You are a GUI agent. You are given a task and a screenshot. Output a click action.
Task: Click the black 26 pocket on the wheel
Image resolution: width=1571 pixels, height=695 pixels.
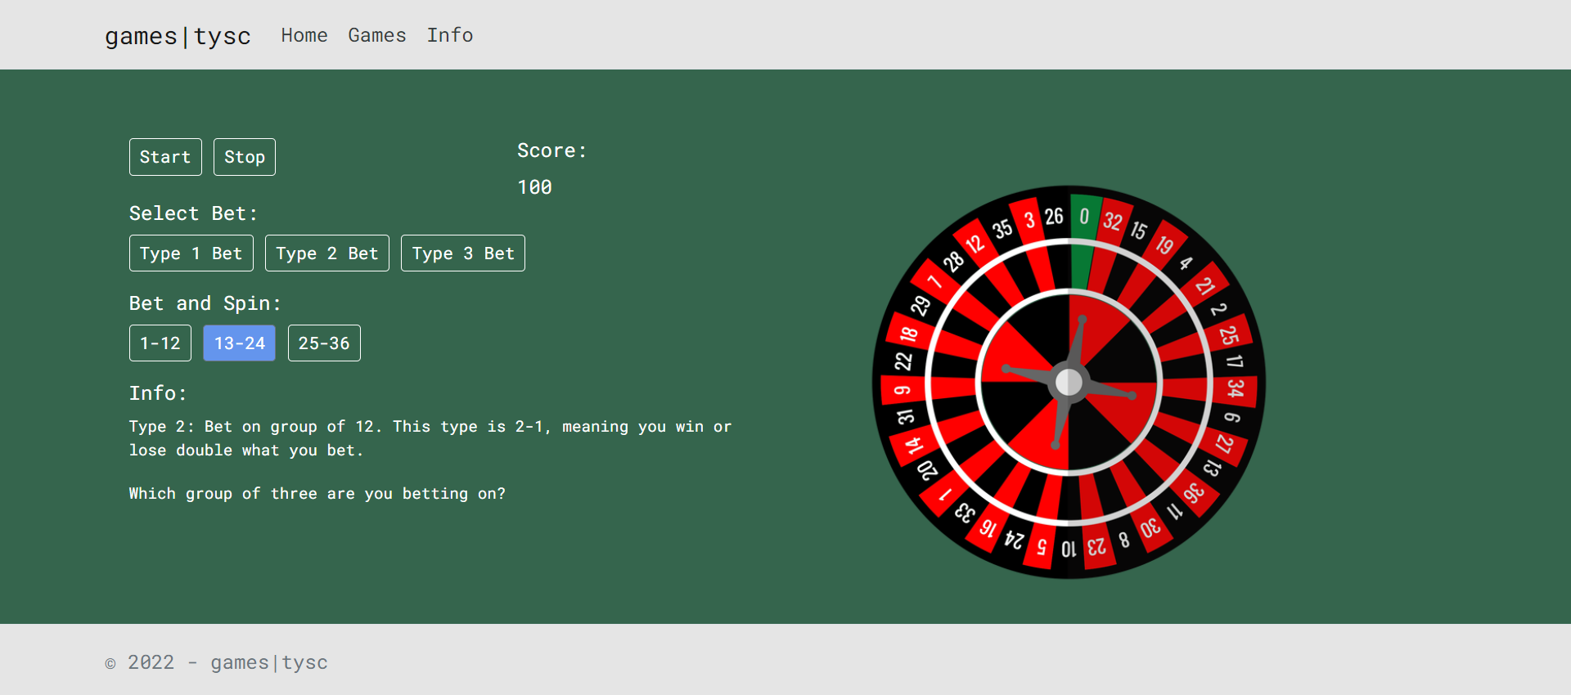[1054, 217]
